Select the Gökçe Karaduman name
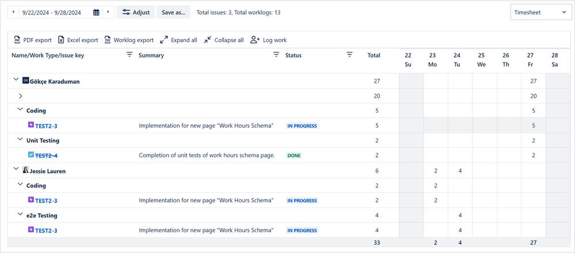This screenshot has width=575, height=253. (55, 82)
